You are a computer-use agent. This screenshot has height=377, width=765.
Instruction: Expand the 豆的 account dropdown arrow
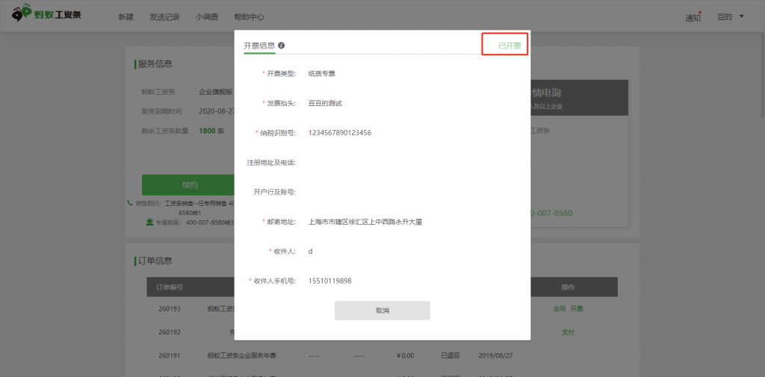(741, 16)
